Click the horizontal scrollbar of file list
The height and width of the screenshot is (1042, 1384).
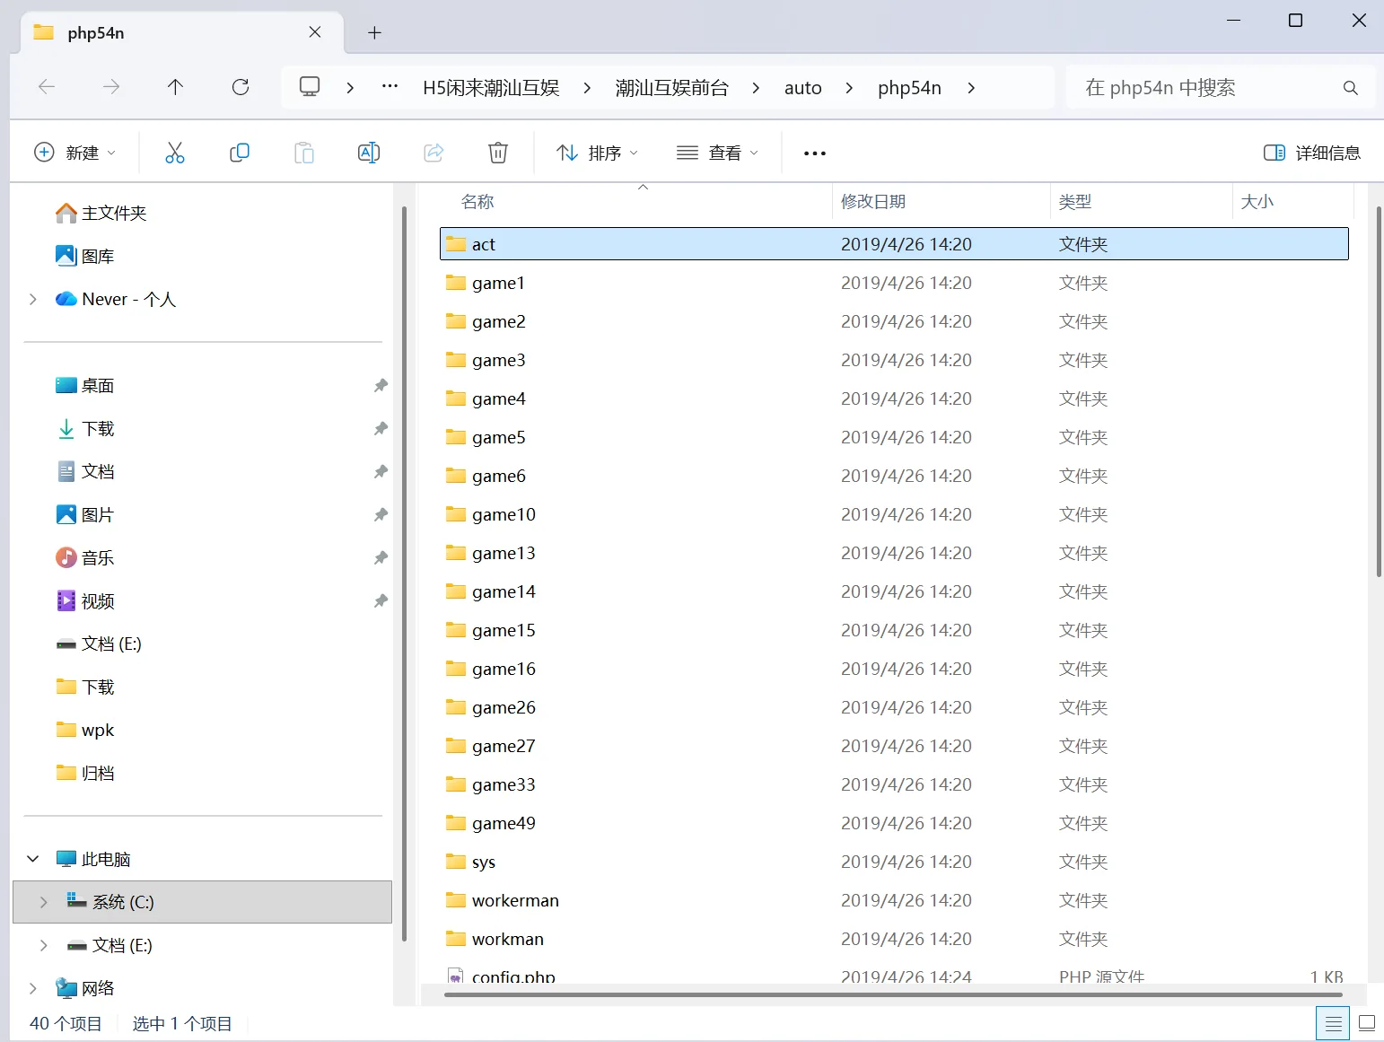point(893,994)
